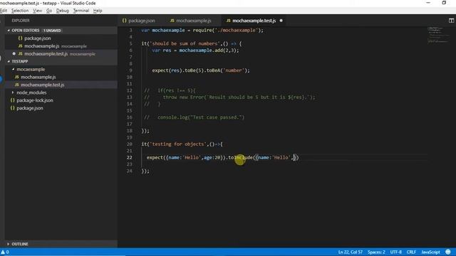Image resolution: width=456 pixels, height=256 pixels.
Task: Change indentation via Spaces: 2
Action: coord(376,252)
